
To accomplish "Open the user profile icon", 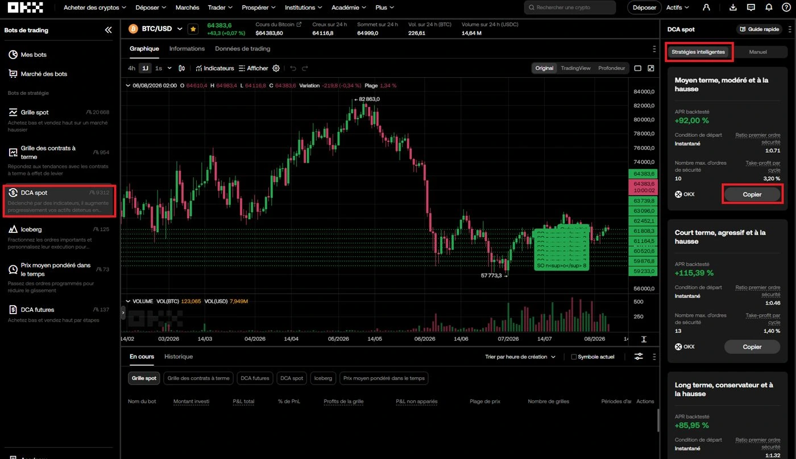I will [x=706, y=7].
